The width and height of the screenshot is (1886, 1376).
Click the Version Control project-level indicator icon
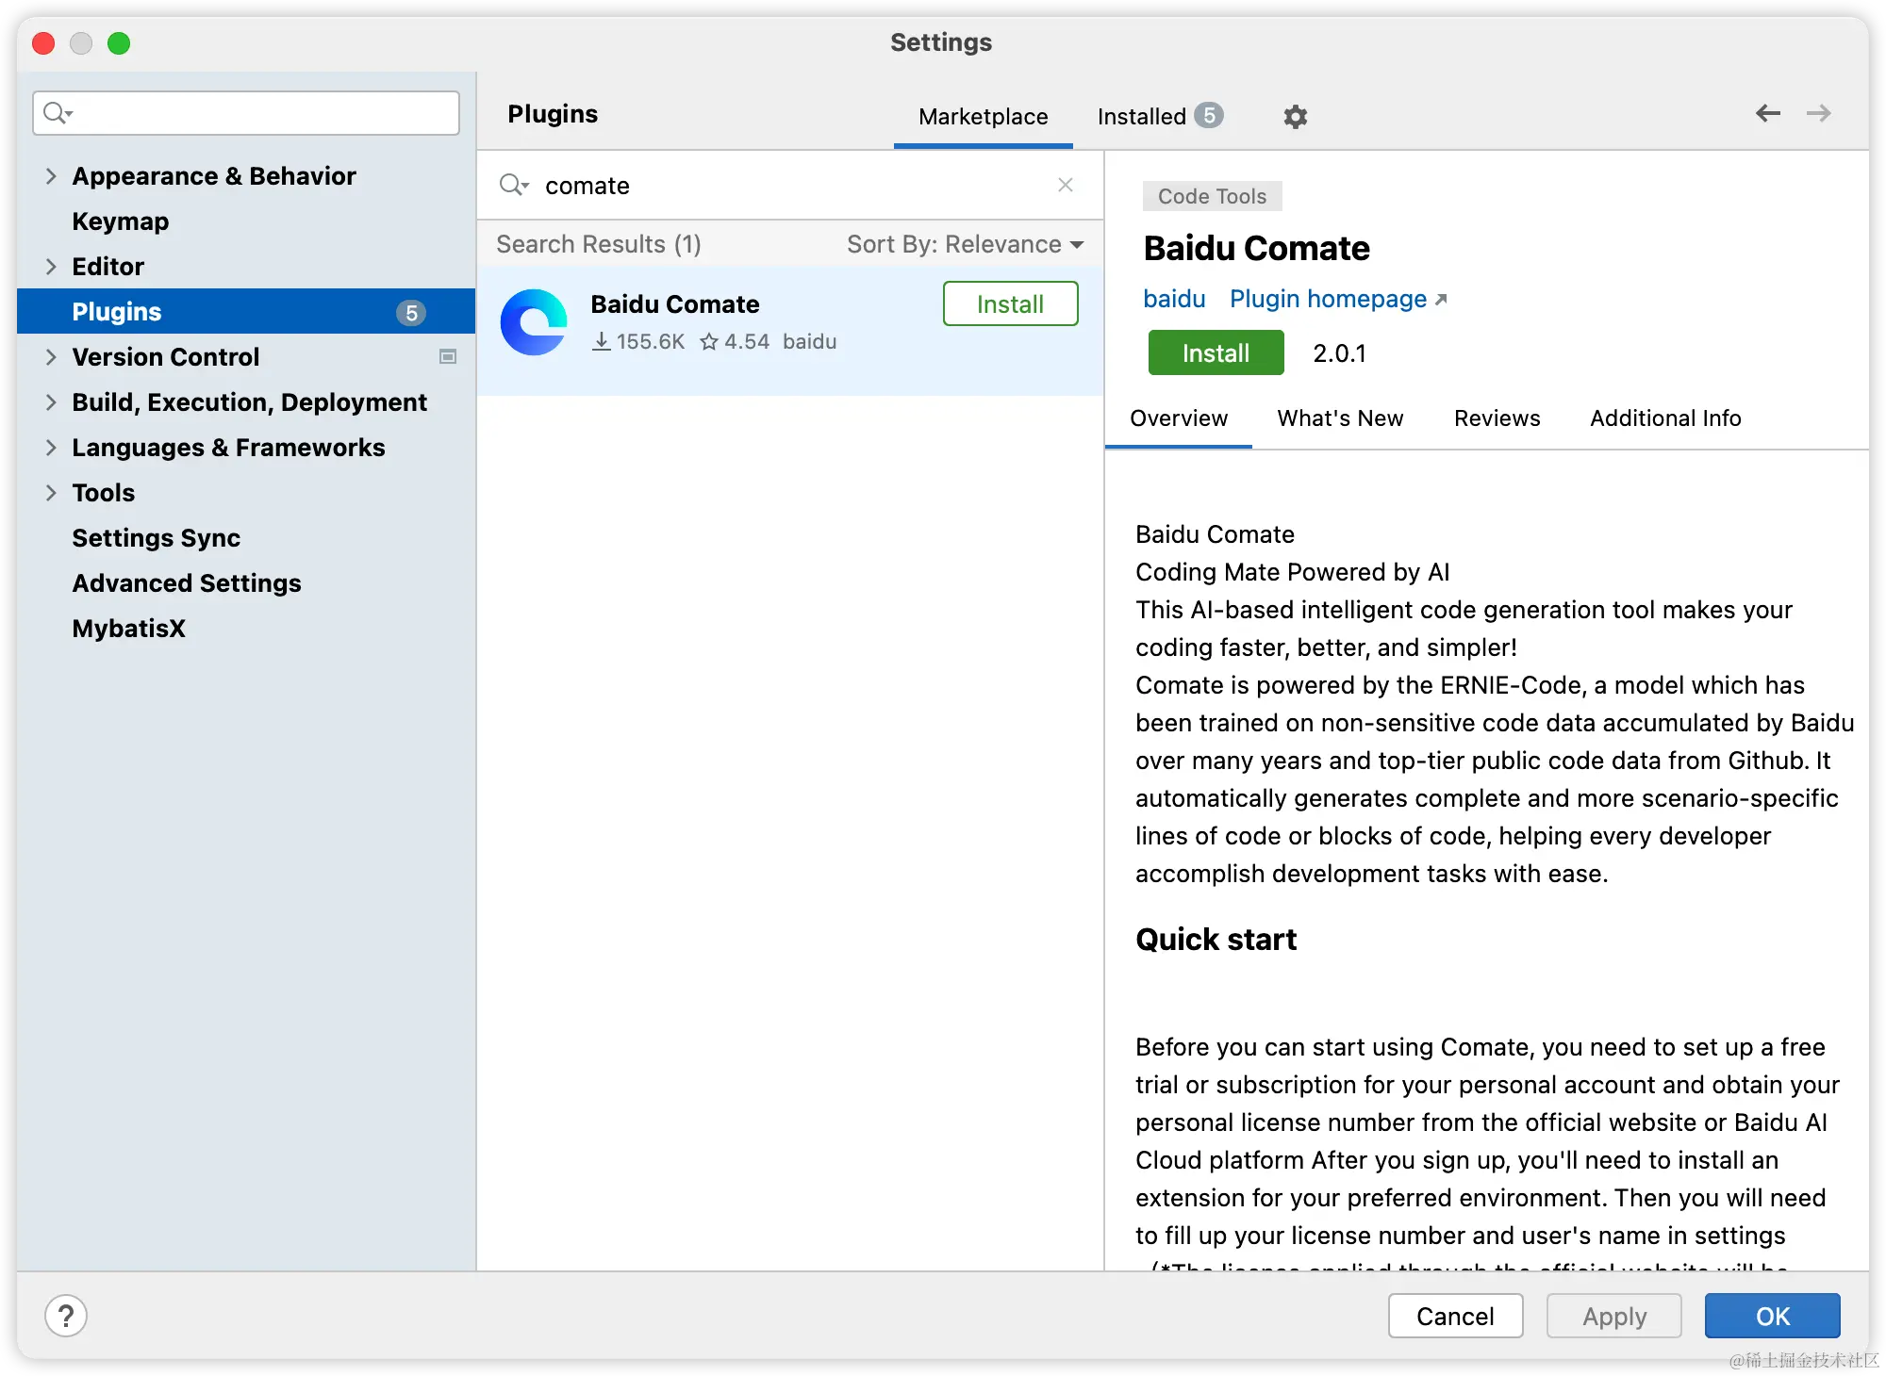[x=448, y=357]
